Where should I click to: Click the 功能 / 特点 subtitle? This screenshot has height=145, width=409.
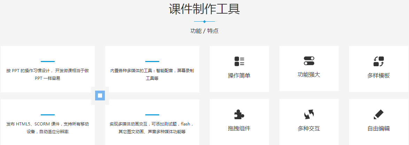(204, 31)
